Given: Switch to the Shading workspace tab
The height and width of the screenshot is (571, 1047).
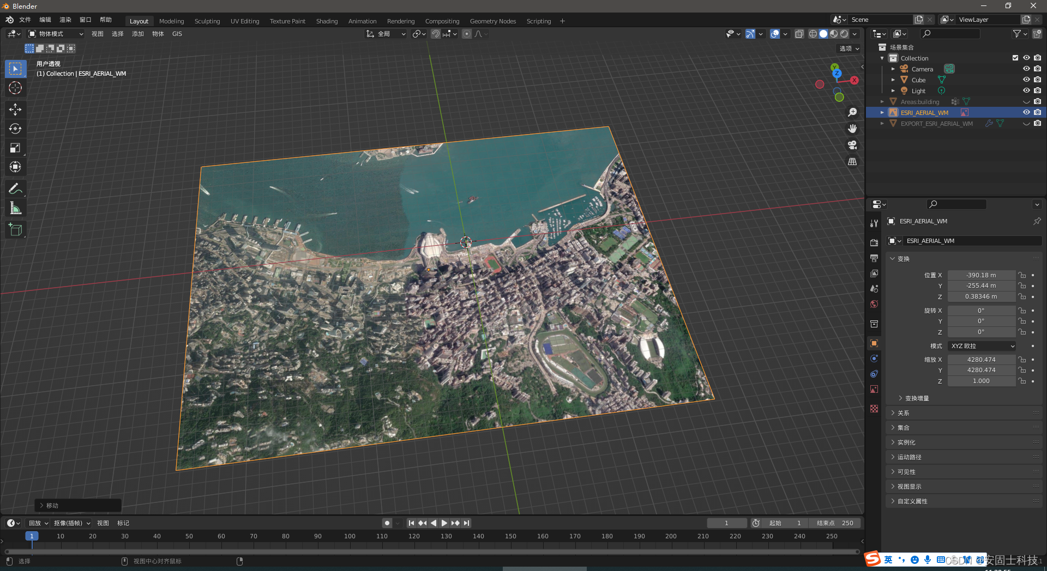Looking at the screenshot, I should 327,21.
